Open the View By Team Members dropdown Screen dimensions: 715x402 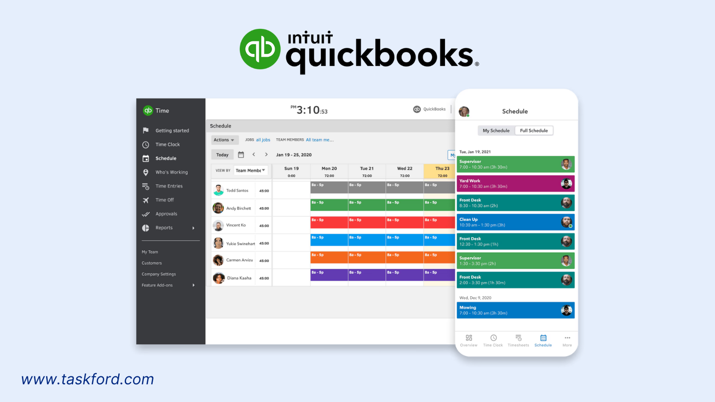point(251,170)
